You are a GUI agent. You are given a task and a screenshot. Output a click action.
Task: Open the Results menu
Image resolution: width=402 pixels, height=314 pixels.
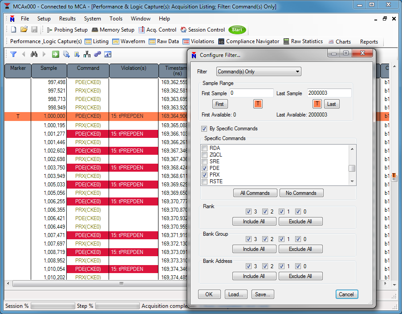tap(67, 19)
